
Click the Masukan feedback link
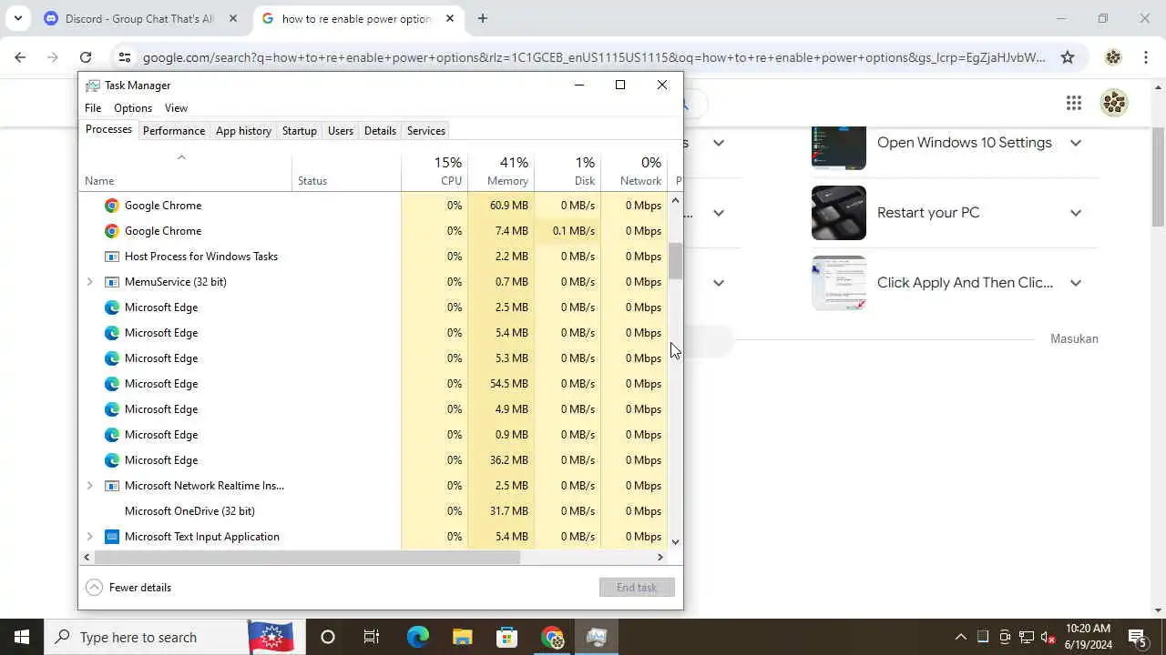click(1074, 338)
